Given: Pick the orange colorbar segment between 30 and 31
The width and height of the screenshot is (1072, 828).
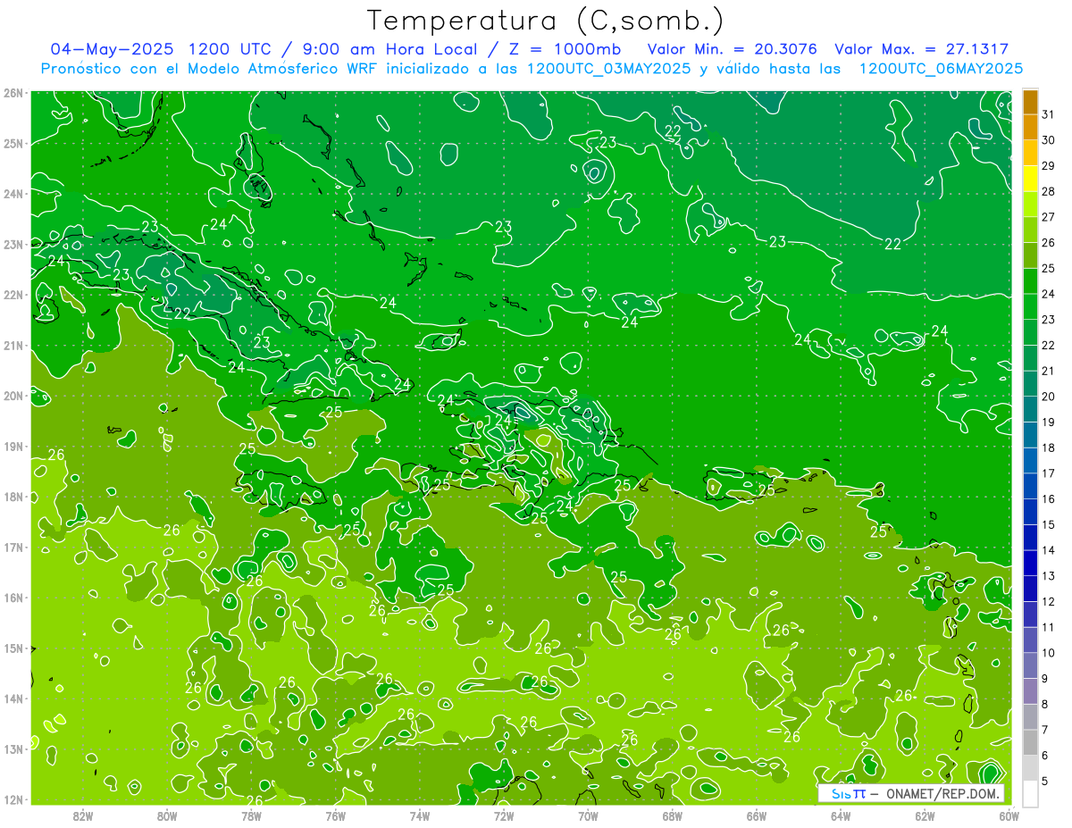Looking at the screenshot, I should tap(1030, 127).
